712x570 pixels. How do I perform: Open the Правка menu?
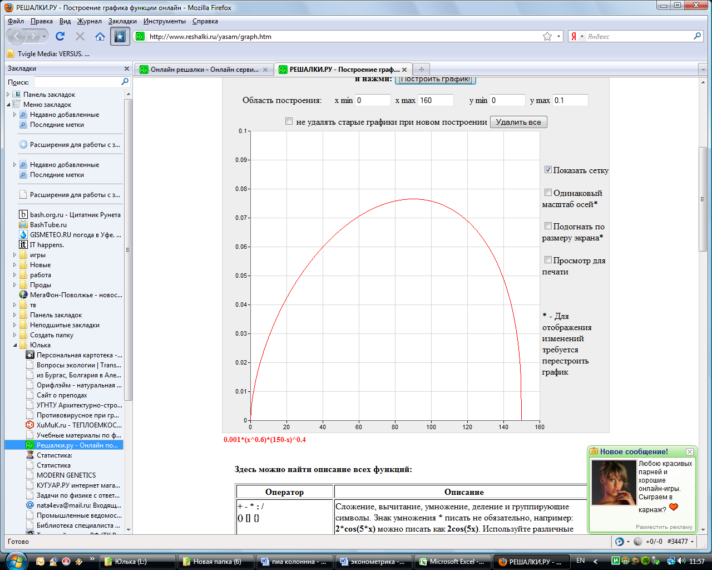(42, 21)
